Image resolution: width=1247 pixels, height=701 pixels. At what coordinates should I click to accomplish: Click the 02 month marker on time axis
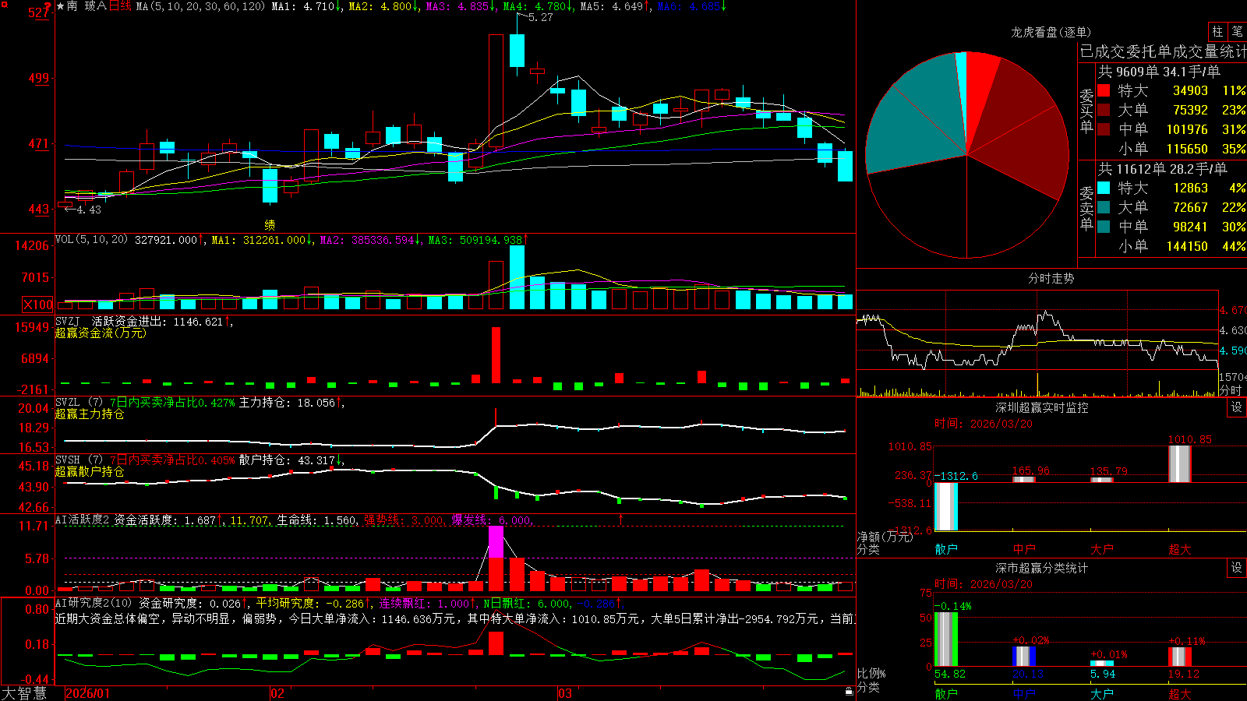pos(277,693)
